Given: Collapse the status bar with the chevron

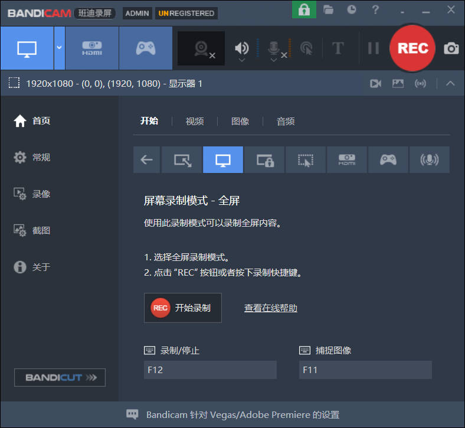Looking at the screenshot, I should pos(450,83).
